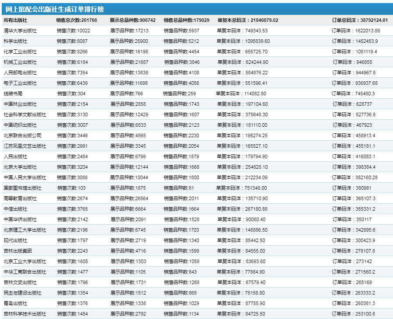The image size is (393, 319).
Task: Open the 高等教育出版社 entry
Action: 20,198
